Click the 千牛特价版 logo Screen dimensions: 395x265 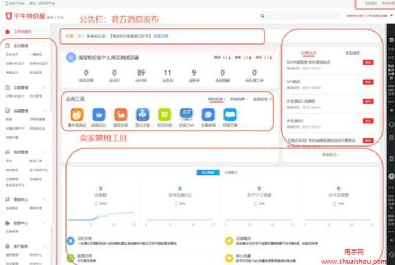[25, 16]
